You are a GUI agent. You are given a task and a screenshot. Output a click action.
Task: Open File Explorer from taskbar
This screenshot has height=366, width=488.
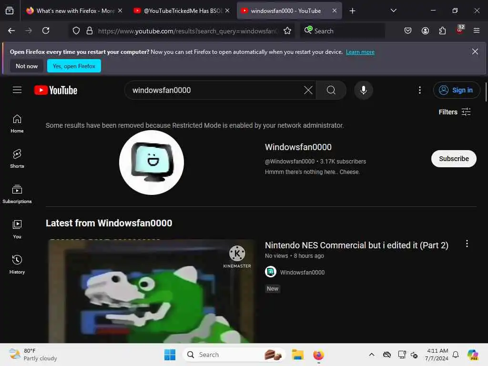tap(297, 355)
